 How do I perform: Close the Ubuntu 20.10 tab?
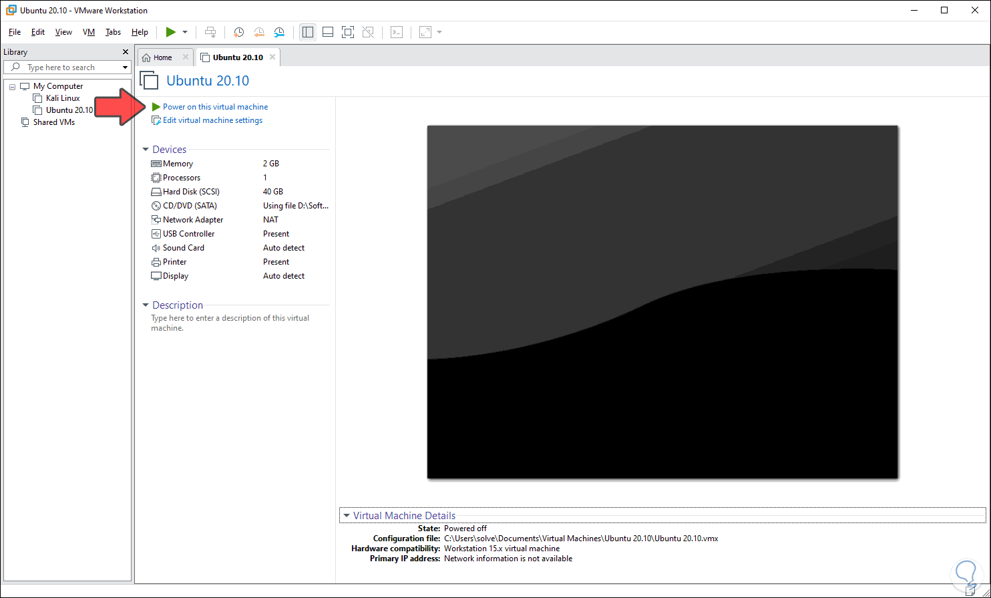click(272, 57)
